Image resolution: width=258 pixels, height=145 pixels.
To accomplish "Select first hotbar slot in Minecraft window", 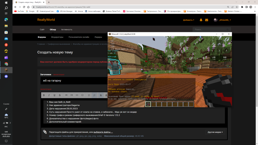I will (148, 104).
